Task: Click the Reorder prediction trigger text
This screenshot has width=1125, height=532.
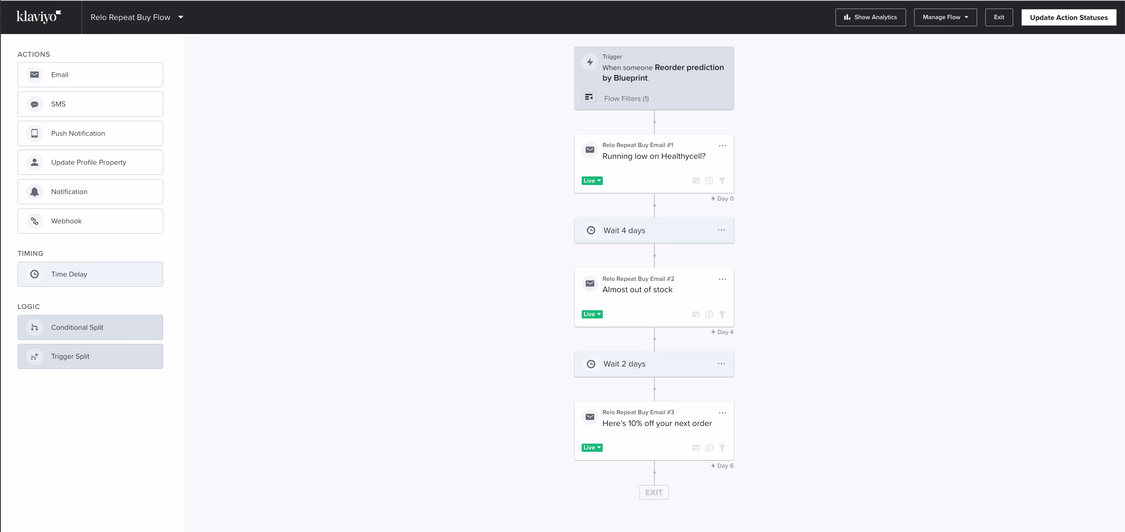Action: 663,72
